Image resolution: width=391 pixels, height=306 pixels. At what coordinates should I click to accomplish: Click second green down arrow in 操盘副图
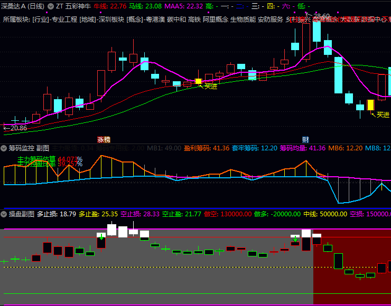pos(295,240)
